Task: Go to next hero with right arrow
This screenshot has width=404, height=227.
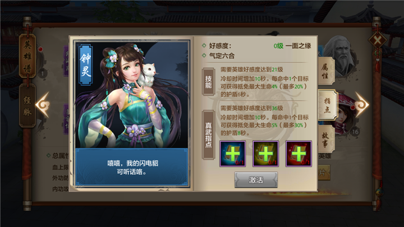Action: [362, 105]
